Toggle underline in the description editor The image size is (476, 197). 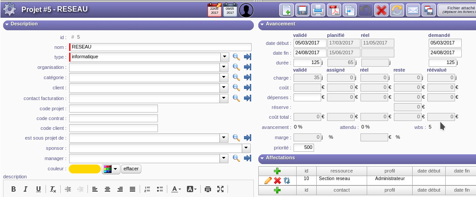click(38, 189)
